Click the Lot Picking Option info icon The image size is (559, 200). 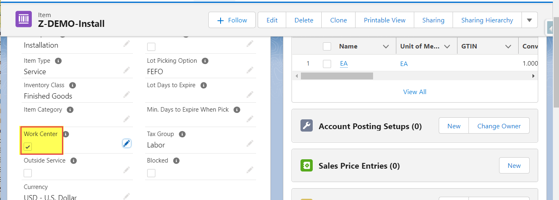205,61
